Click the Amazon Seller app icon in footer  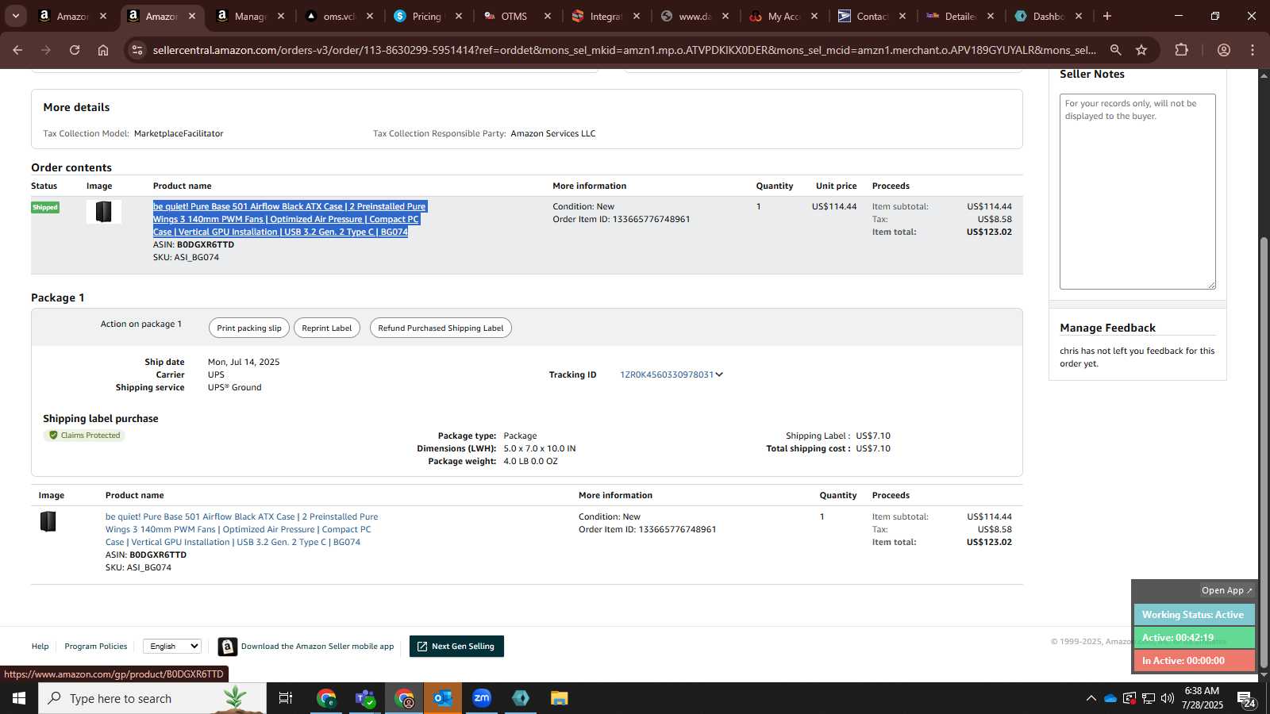tap(228, 647)
